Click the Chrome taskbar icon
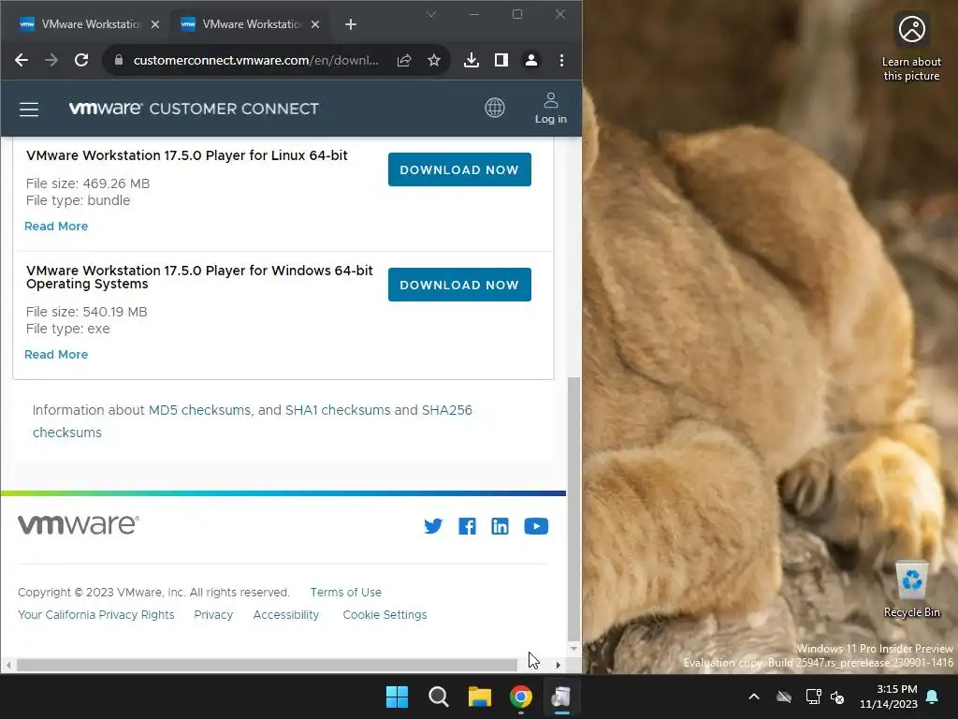The height and width of the screenshot is (719, 958). coord(520,697)
